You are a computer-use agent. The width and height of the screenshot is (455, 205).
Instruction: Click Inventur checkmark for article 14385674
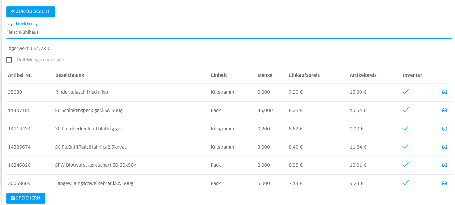[x=405, y=146]
